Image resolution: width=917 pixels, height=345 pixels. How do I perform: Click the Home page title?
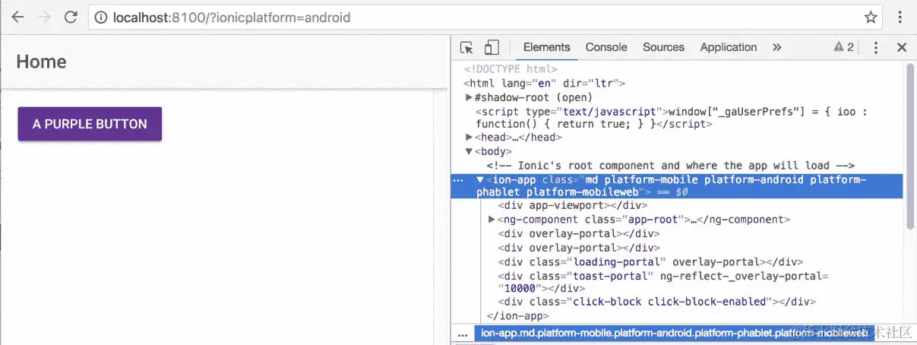tap(41, 62)
